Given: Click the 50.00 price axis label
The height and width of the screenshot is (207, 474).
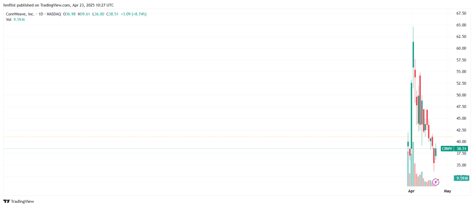Looking at the screenshot, I should [x=461, y=95].
